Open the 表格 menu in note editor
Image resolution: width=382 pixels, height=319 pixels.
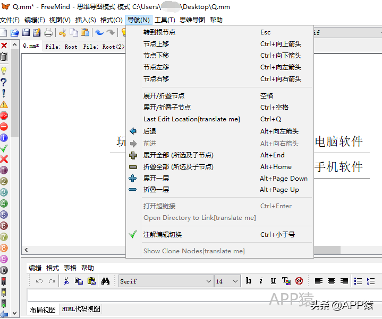point(70,268)
